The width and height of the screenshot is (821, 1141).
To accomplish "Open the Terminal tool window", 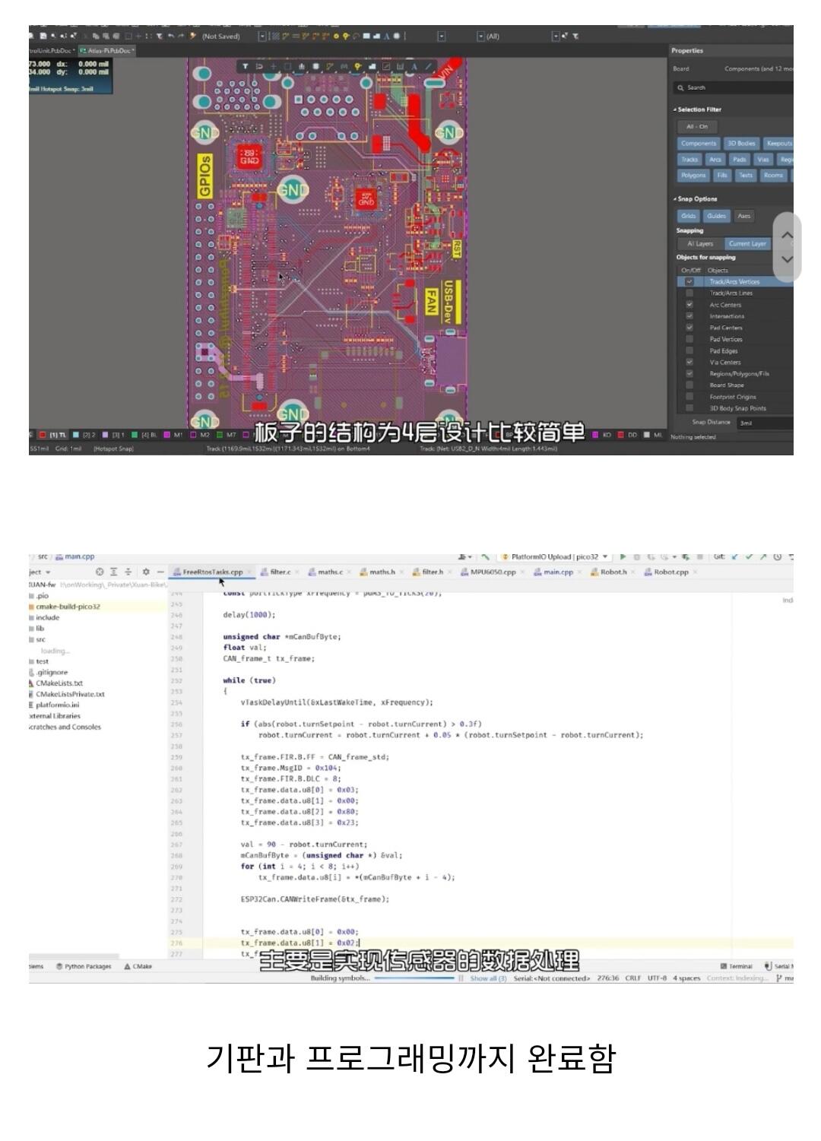I will coord(736,966).
